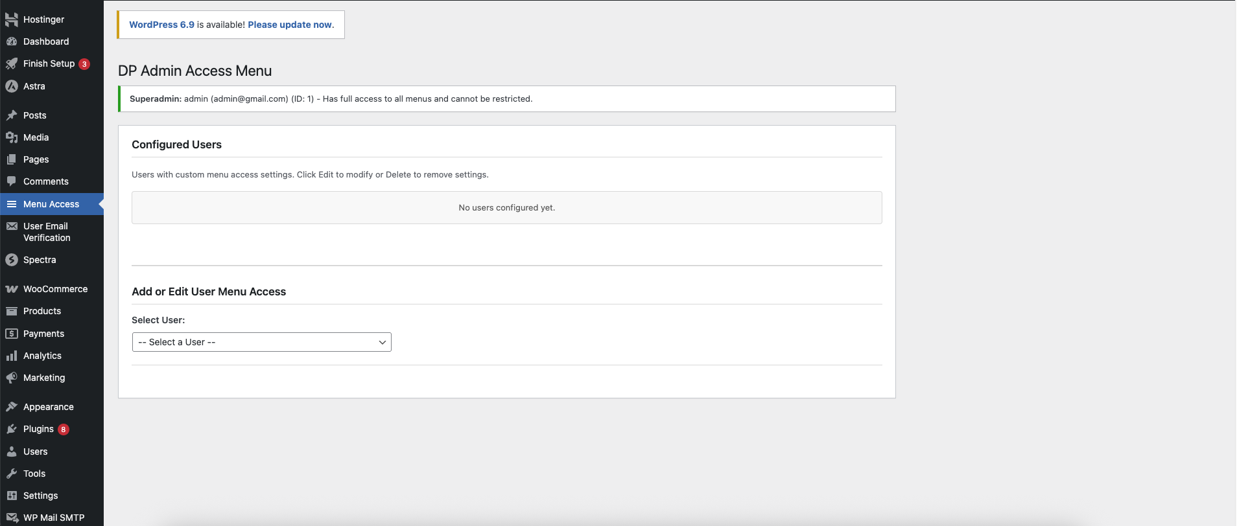The width and height of the screenshot is (1237, 526).
Task: Click the Add or Edit User Menu Access heading
Action: [x=209, y=292]
